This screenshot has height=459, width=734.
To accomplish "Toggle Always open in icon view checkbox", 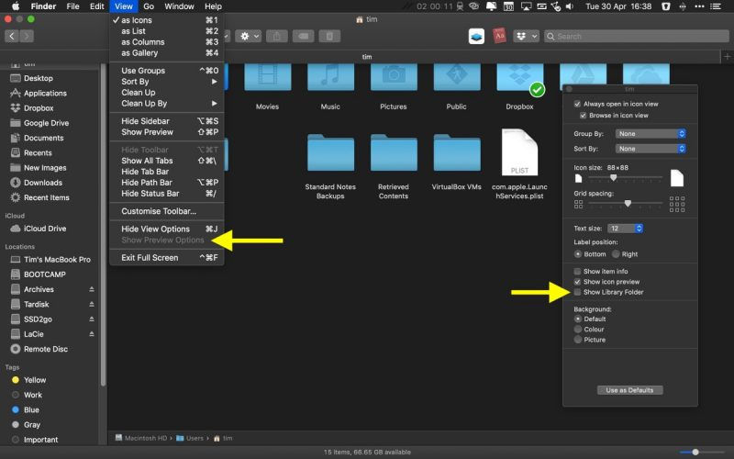I will point(577,104).
